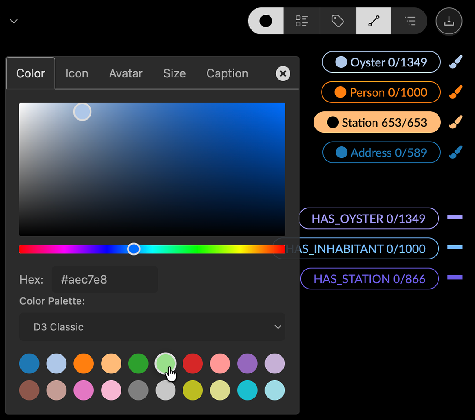Close the color styling panel
The height and width of the screenshot is (420, 475).
click(x=283, y=73)
